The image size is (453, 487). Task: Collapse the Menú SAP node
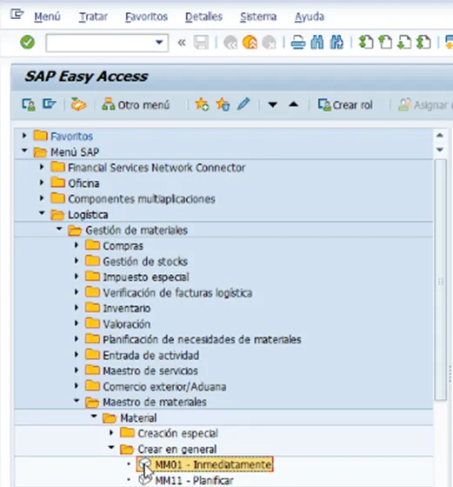point(24,150)
